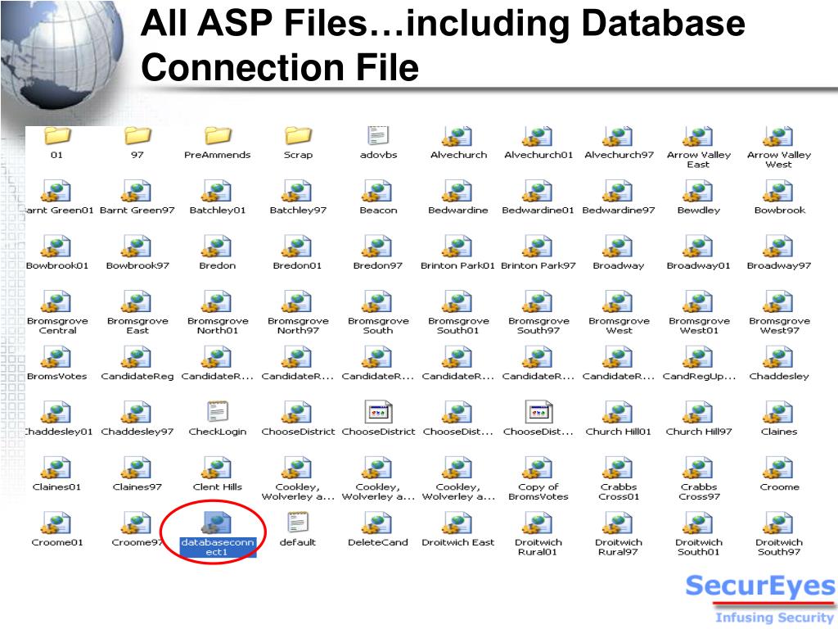Click the 'Bowbrook97' file label
This screenshot has height=629, width=838.
coord(137,265)
